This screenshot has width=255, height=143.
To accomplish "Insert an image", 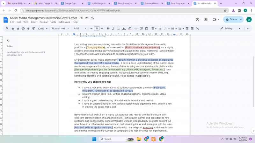I will tap(147, 29).
